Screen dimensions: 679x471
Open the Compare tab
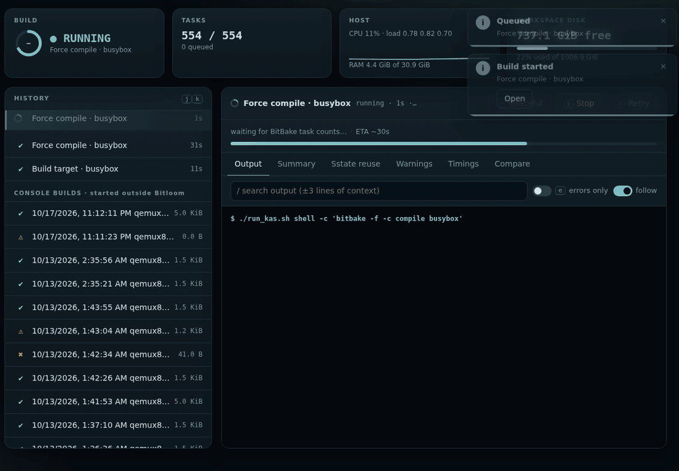point(512,164)
